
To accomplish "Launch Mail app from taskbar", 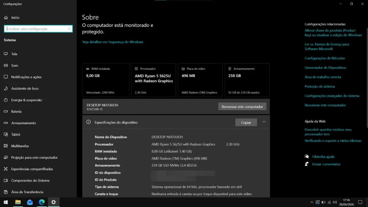I will (30, 202).
